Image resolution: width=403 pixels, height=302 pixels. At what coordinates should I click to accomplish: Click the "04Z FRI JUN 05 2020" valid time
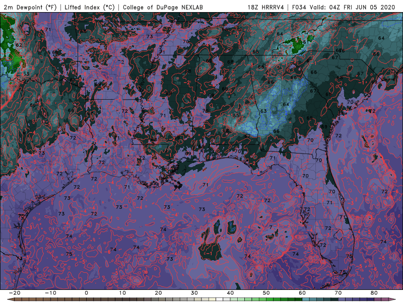pyautogui.click(x=362, y=7)
